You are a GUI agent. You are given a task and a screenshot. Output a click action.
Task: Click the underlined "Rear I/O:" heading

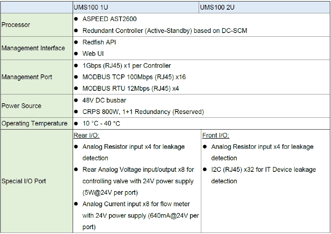(87, 136)
